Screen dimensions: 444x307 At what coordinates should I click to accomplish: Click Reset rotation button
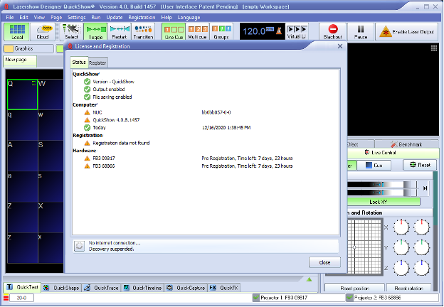point(408,288)
